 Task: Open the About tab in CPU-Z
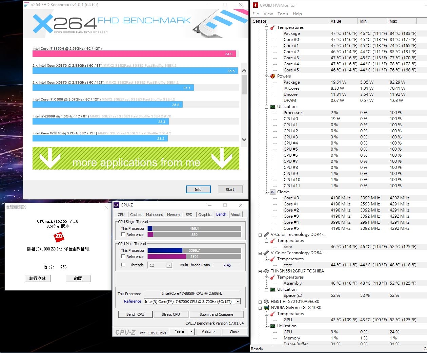coord(236,215)
